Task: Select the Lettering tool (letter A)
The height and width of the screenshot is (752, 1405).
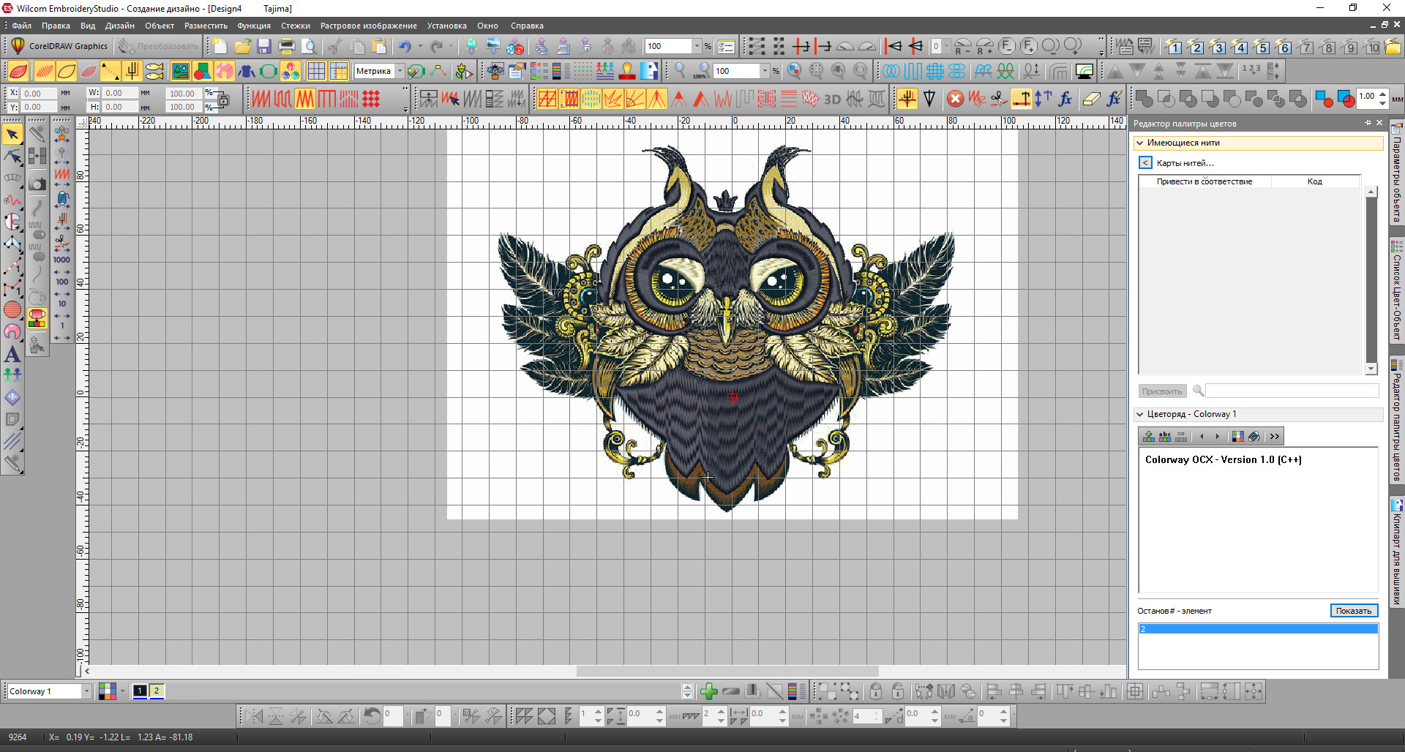Action: coord(12,355)
